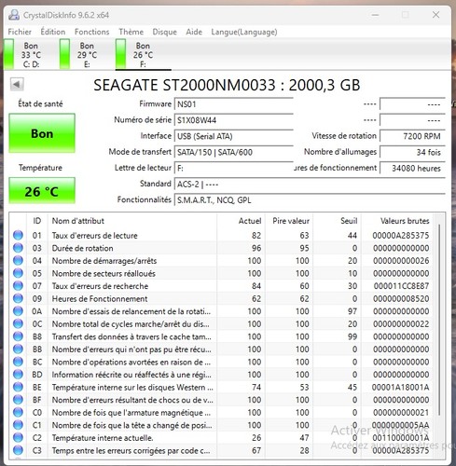Select the Température interne actuelle row

[x=221, y=438]
